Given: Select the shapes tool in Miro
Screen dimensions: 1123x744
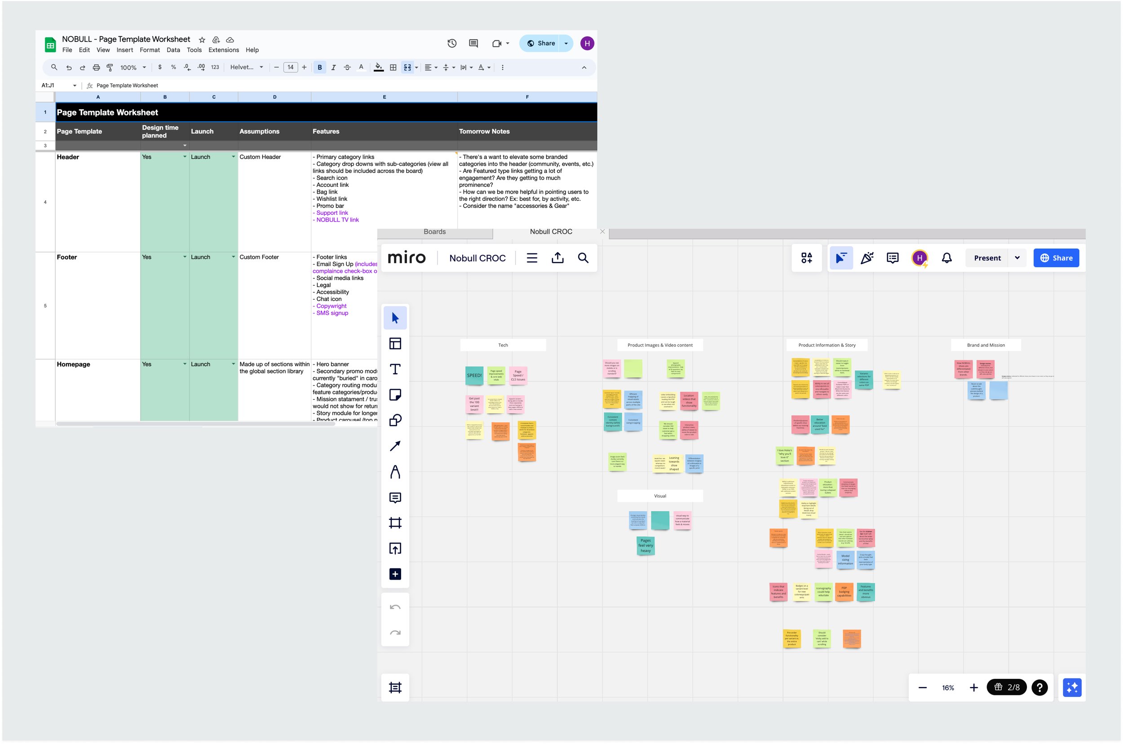Looking at the screenshot, I should 395,421.
